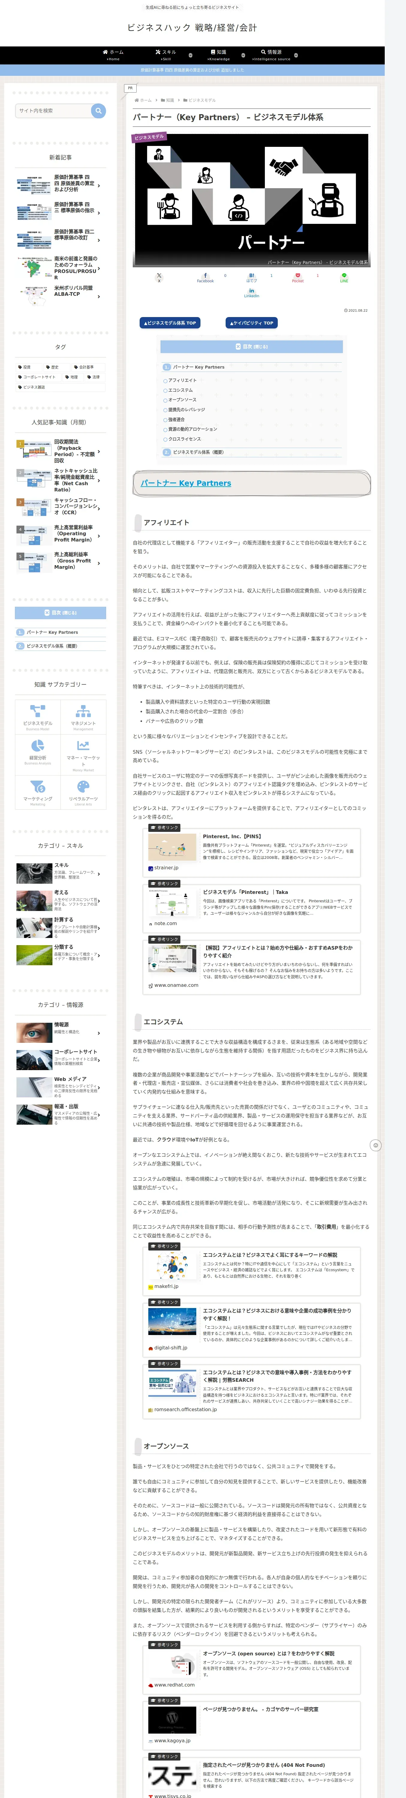Open the ホーム navigation menu item
Screen dimensions: 406x1798
(x=113, y=55)
